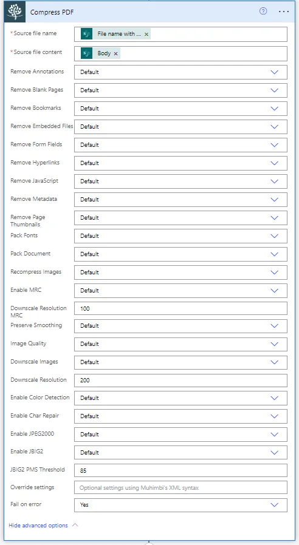Open the help question mark icon
The image size is (299, 545).
263,11
